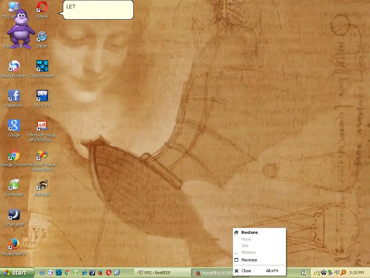Launch Firefox from the quick launch bar
The height and width of the screenshot is (278, 370).
(100, 273)
